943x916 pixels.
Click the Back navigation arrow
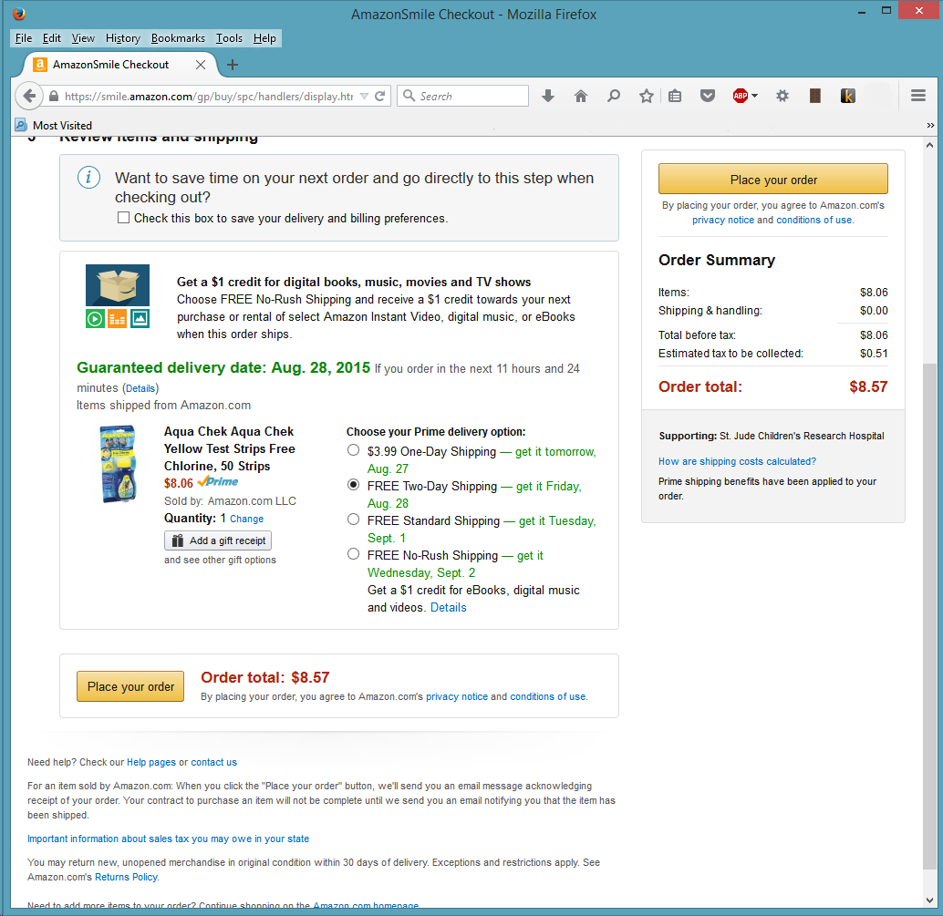click(28, 96)
